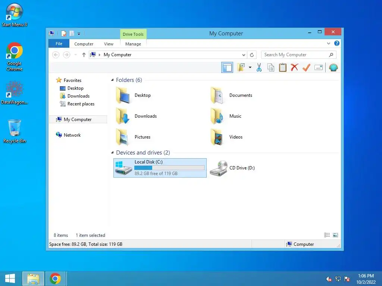
Task: Click the Back navigation arrow
Action: (x=56, y=55)
